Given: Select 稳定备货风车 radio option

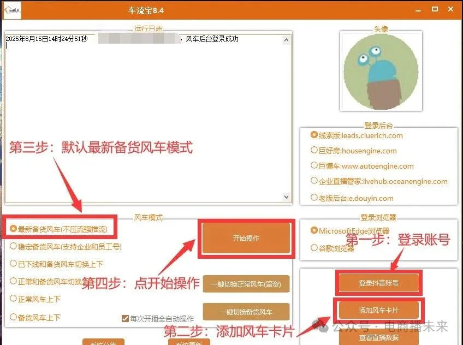Looking at the screenshot, I should coord(14,246).
